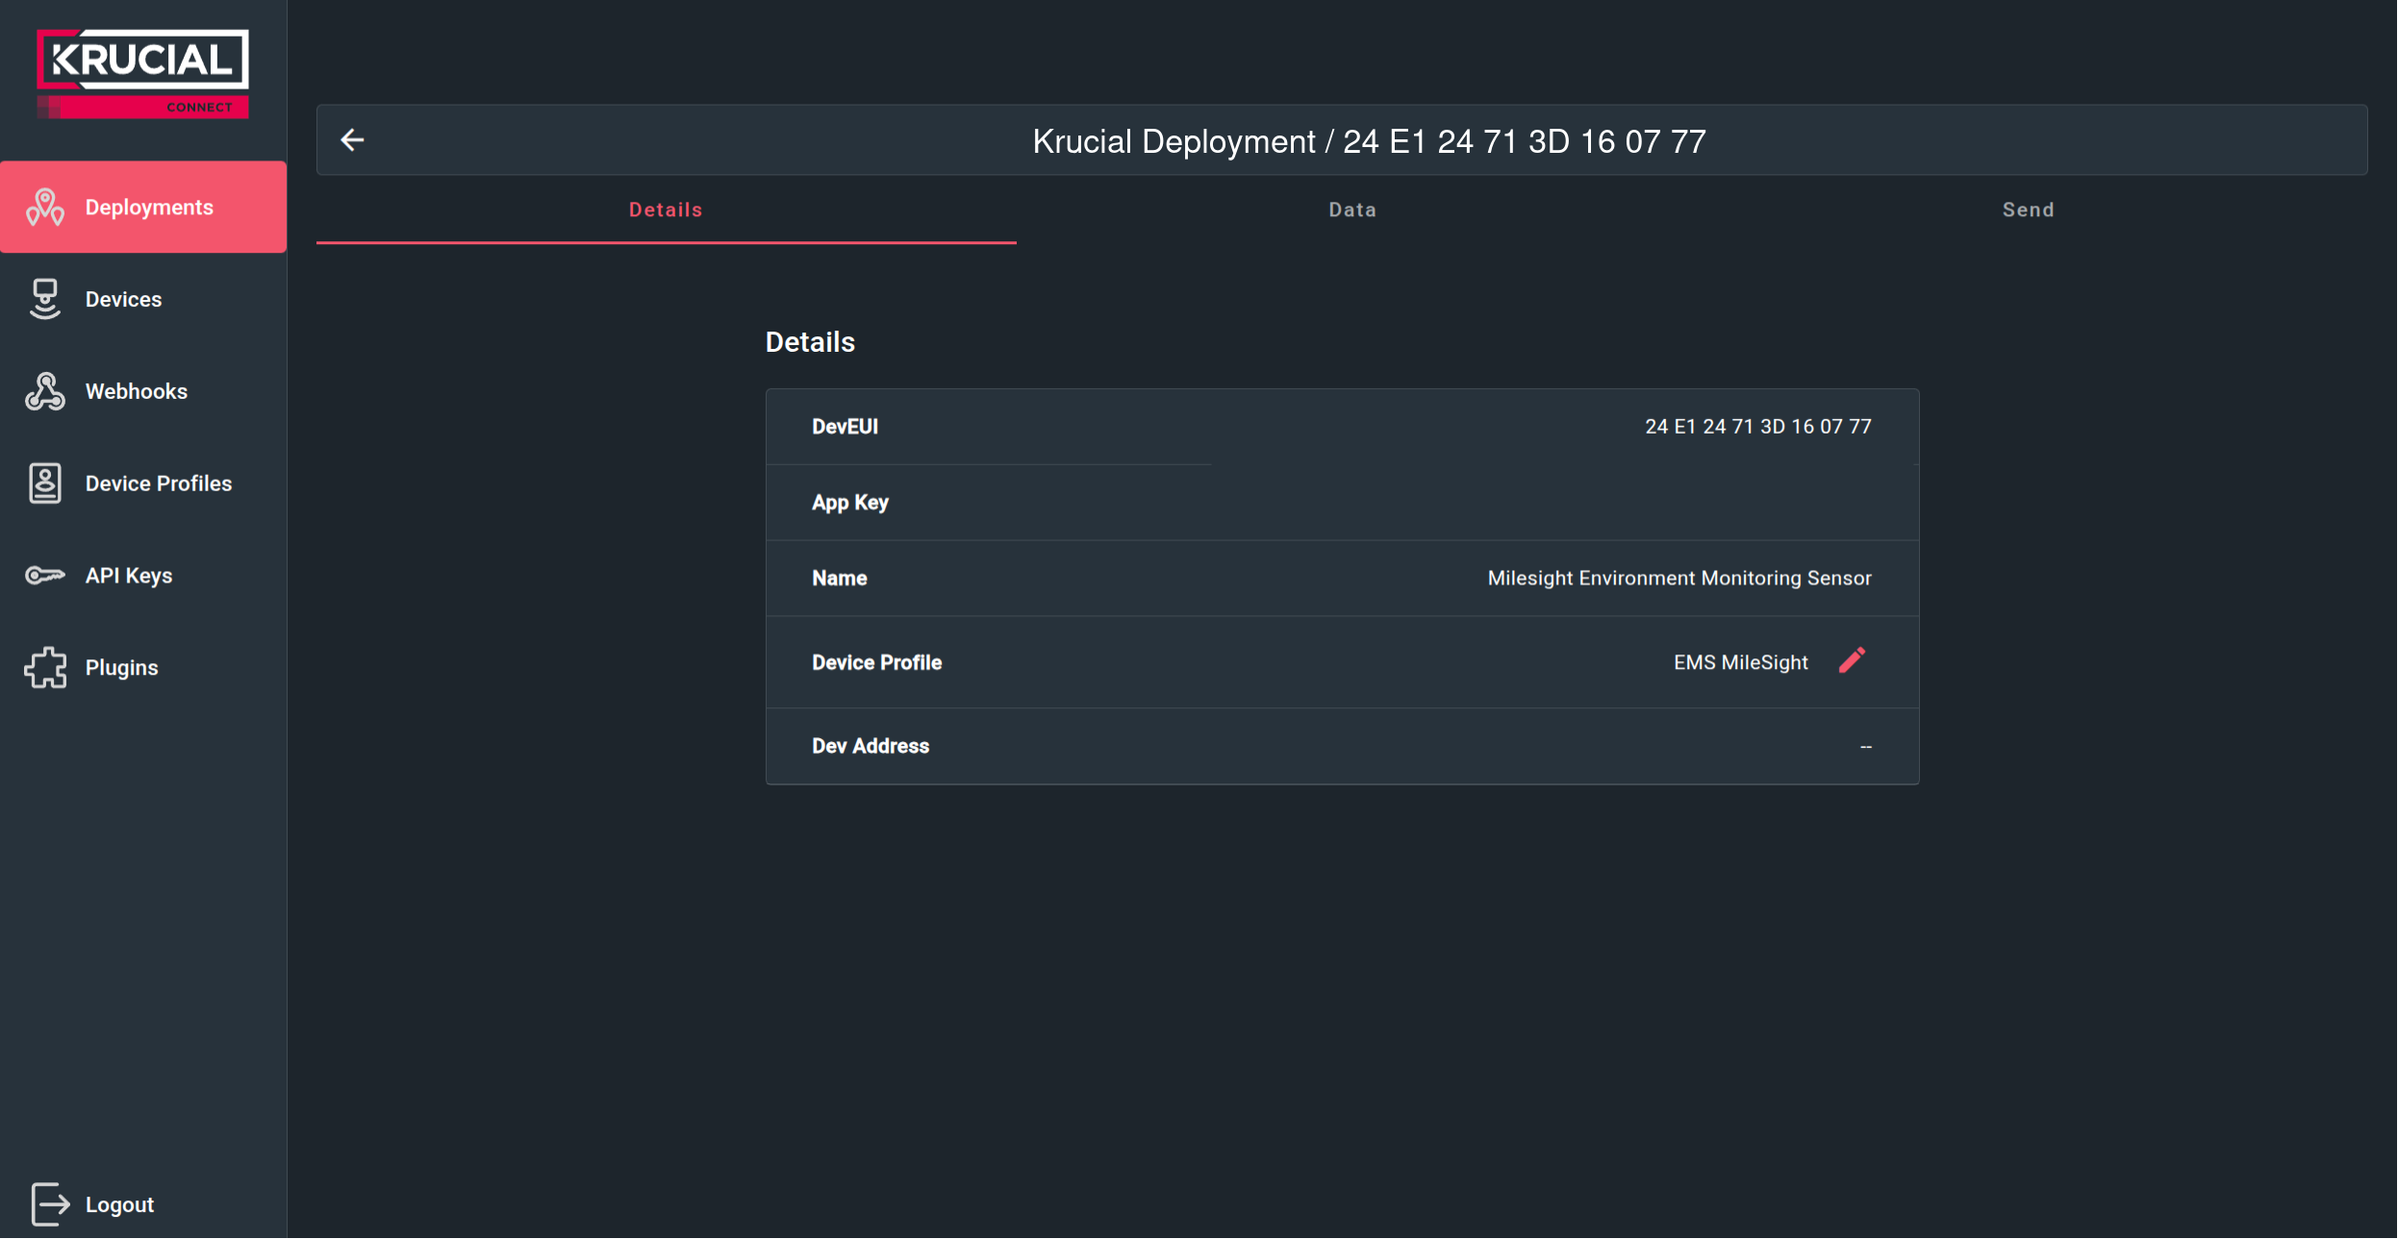Viewport: 2398px width, 1239px height.
Task: Go to Device Profiles menu item
Action: (x=159, y=483)
